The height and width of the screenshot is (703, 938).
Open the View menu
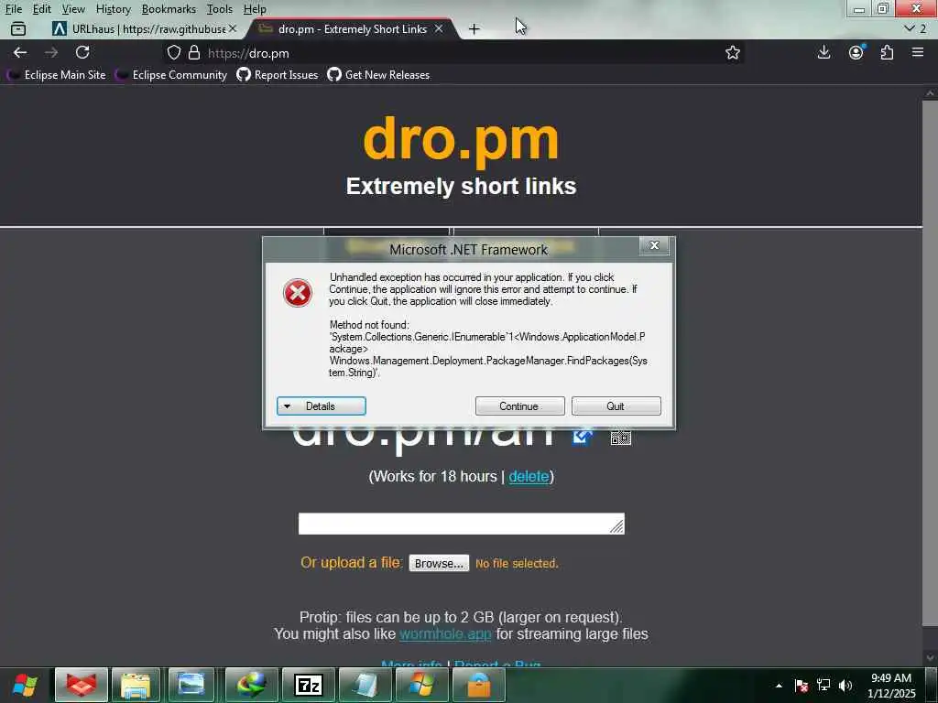[73, 9]
